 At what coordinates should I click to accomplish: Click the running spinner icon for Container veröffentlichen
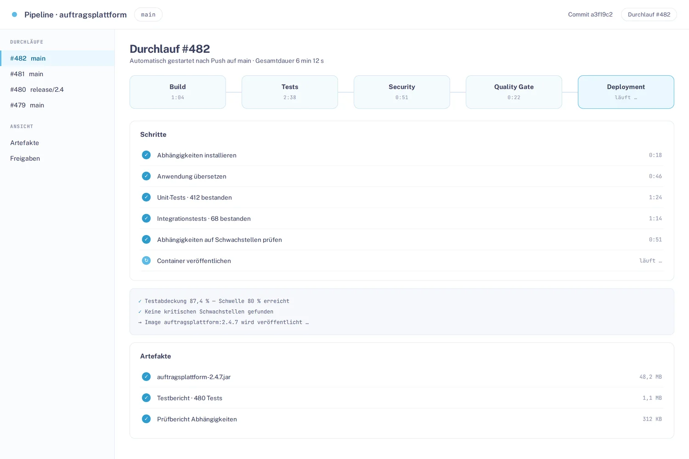(x=146, y=261)
